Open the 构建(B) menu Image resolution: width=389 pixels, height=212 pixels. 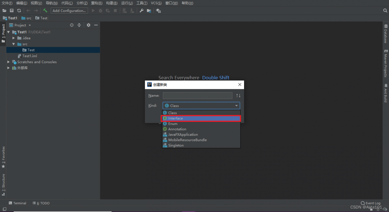[x=112, y=3]
